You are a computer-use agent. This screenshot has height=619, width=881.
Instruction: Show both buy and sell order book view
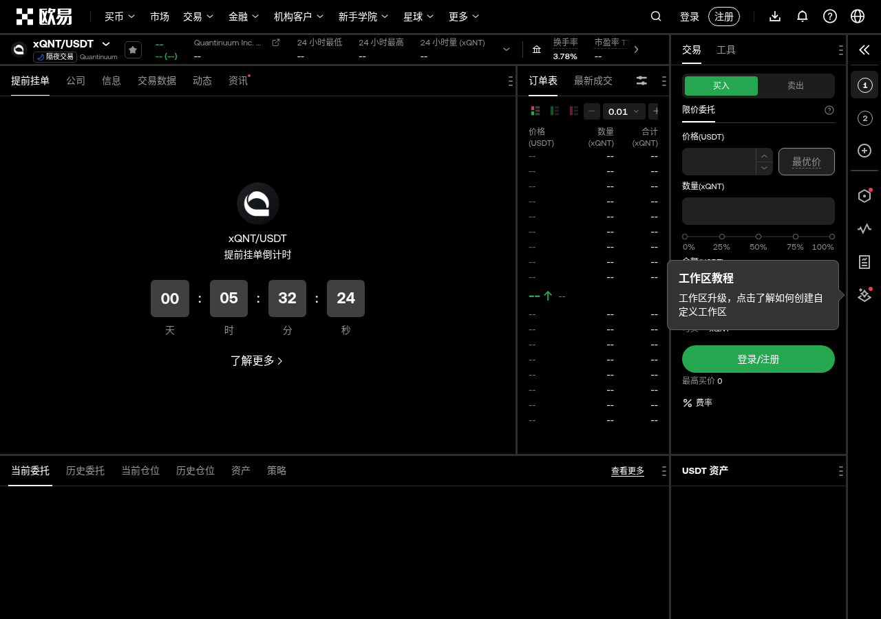tap(535, 111)
